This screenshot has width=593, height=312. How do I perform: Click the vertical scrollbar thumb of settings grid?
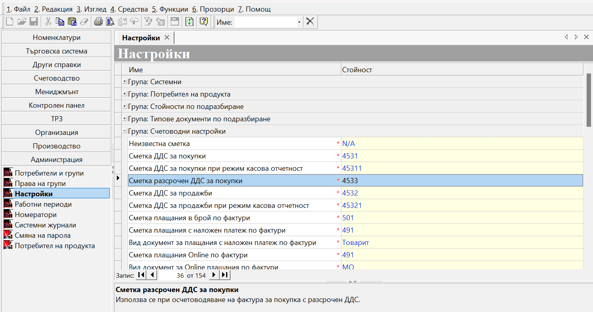pyautogui.click(x=589, y=100)
